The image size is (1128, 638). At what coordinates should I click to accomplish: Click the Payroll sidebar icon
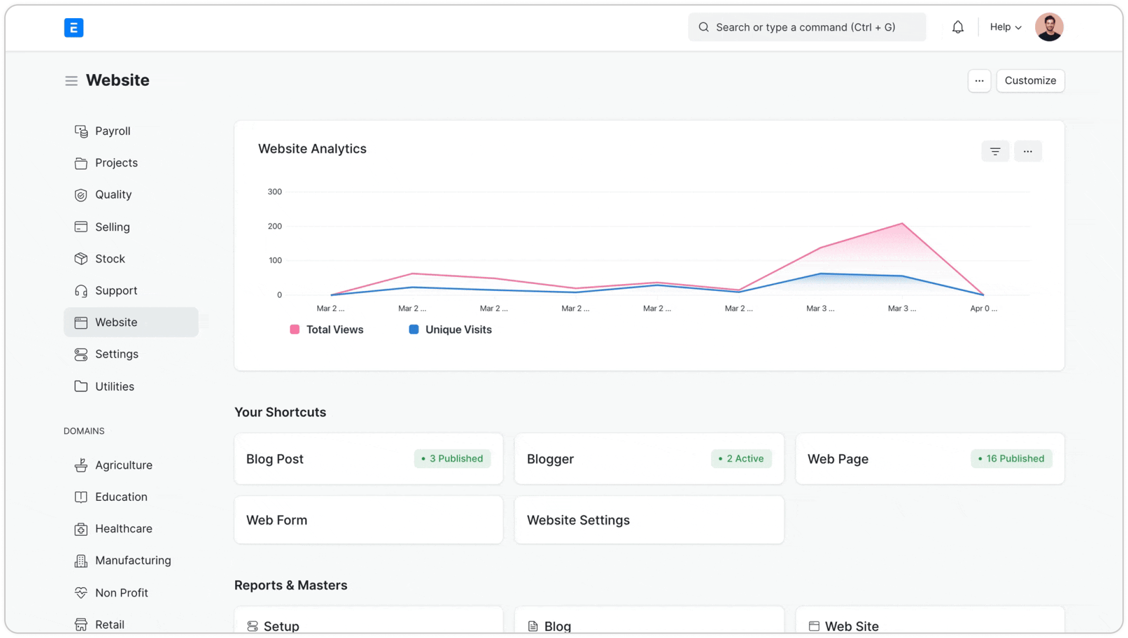(81, 132)
